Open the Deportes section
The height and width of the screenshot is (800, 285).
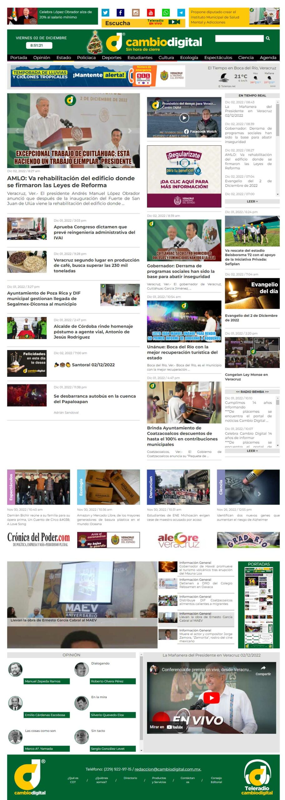point(112,57)
